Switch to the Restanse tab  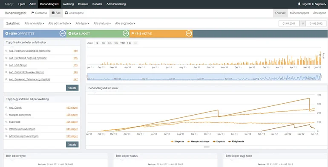pyautogui.click(x=39, y=13)
